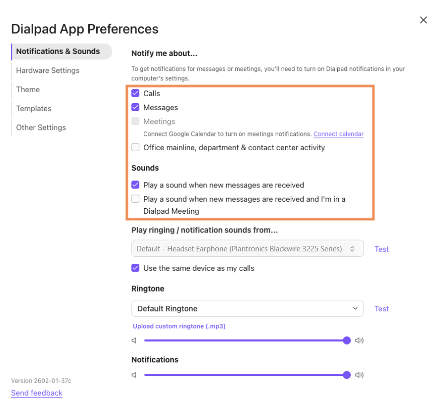Go to Other Settings

point(41,127)
